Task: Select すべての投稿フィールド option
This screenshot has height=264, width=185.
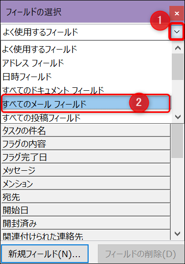Action: coord(86,118)
